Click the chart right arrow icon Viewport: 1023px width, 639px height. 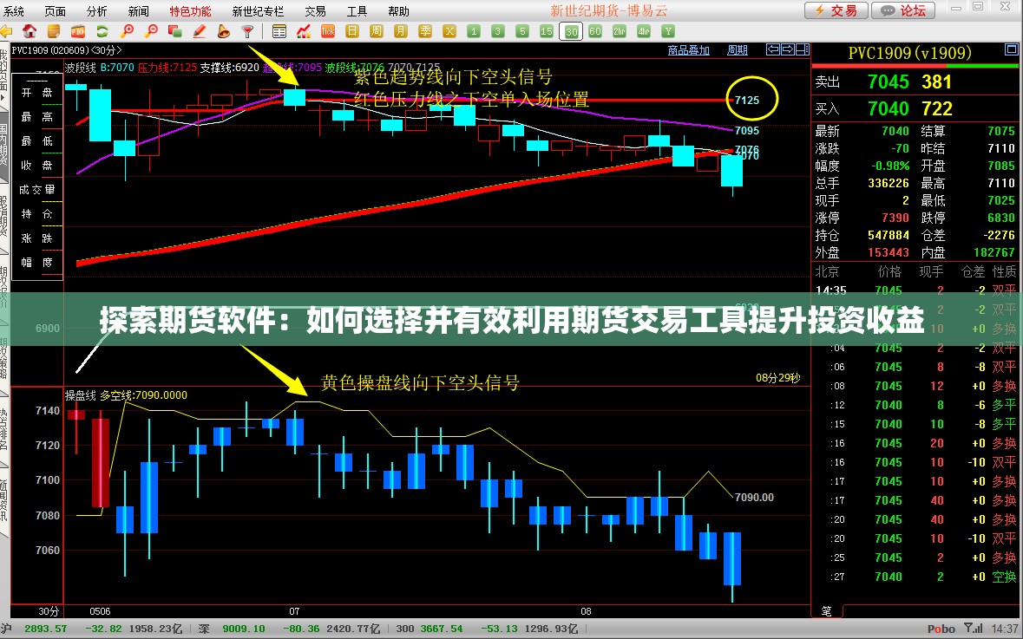point(788,49)
